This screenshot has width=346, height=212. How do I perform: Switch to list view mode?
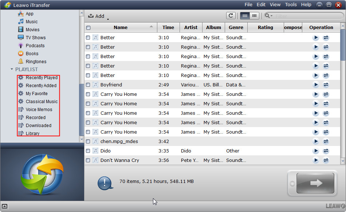(x=245, y=16)
